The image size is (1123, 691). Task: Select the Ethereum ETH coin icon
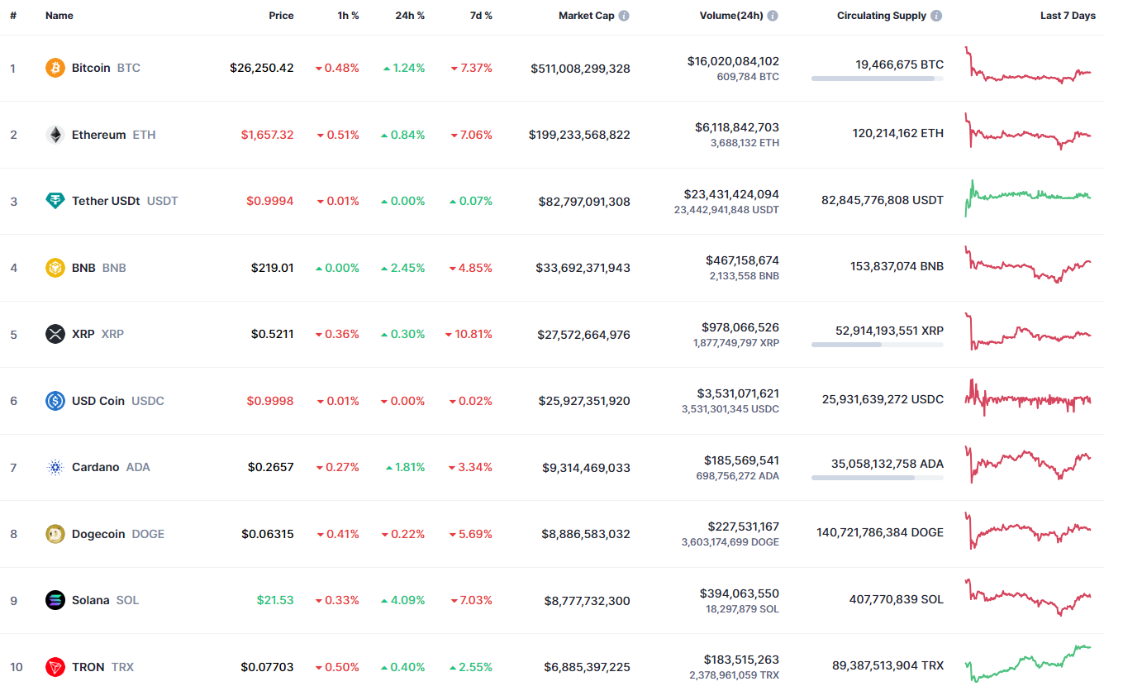click(x=55, y=134)
